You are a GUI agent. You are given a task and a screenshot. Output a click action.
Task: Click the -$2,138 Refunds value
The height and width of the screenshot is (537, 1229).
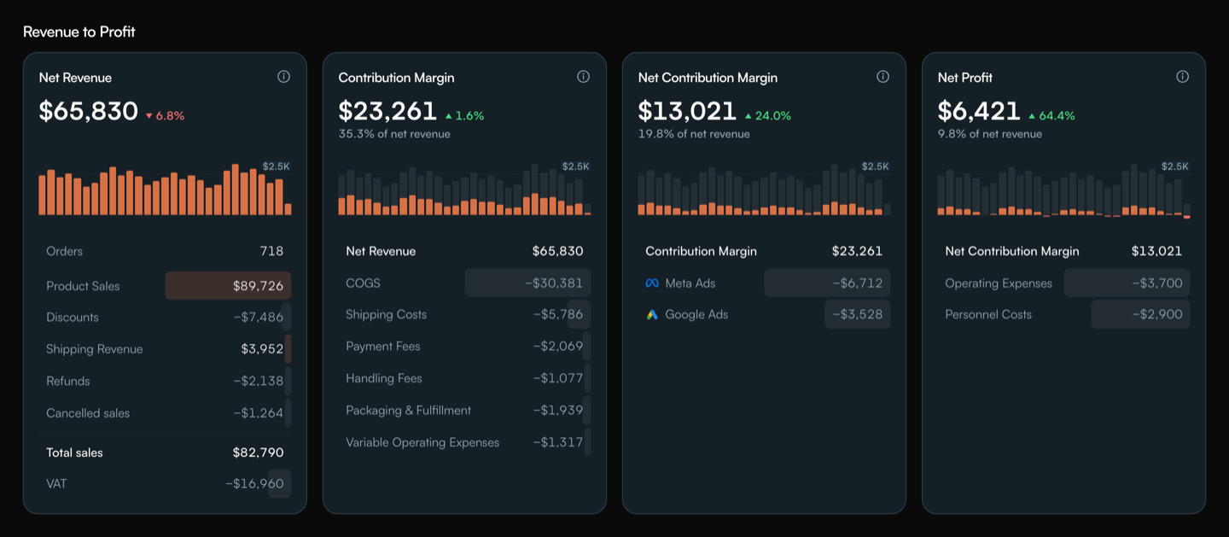259,382
